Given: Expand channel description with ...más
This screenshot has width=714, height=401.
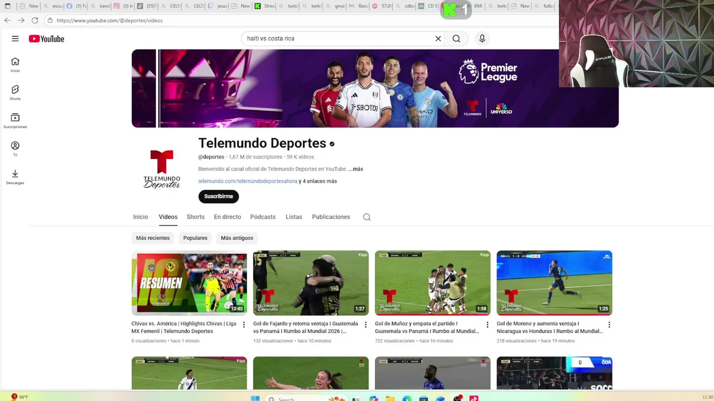Looking at the screenshot, I should click(356, 169).
